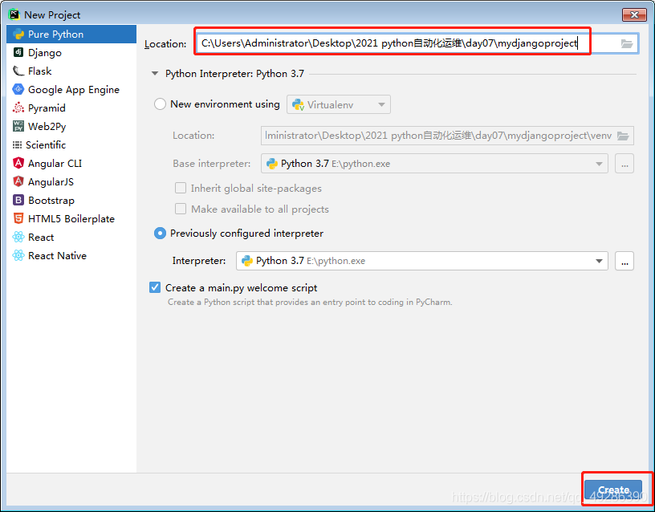Click the PyCharm logo in the title bar
655x512 pixels.
[14, 14]
